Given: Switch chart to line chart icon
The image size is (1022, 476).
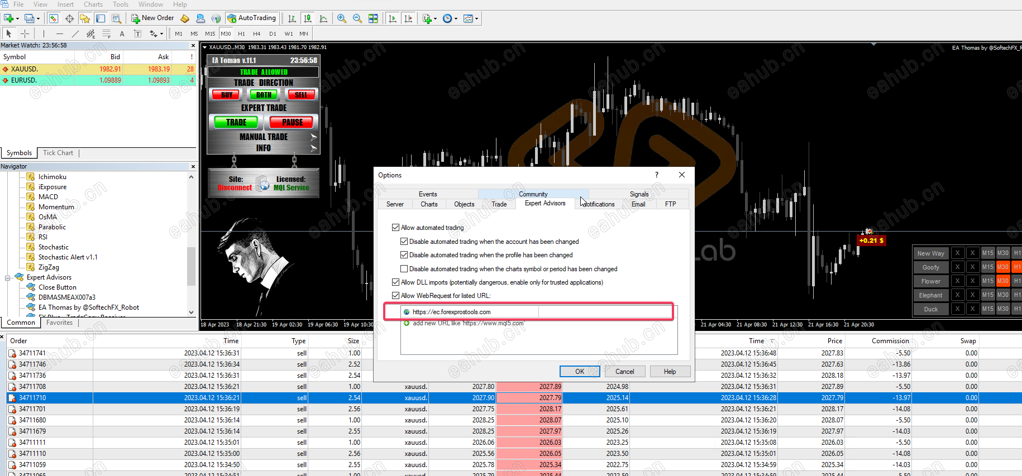Looking at the screenshot, I should 323,18.
